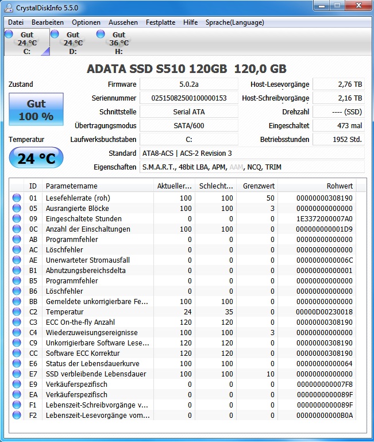Image resolution: width=374 pixels, height=442 pixels.
Task: Click the CrystalDiskInfo title bar app icon
Action: coord(9,7)
